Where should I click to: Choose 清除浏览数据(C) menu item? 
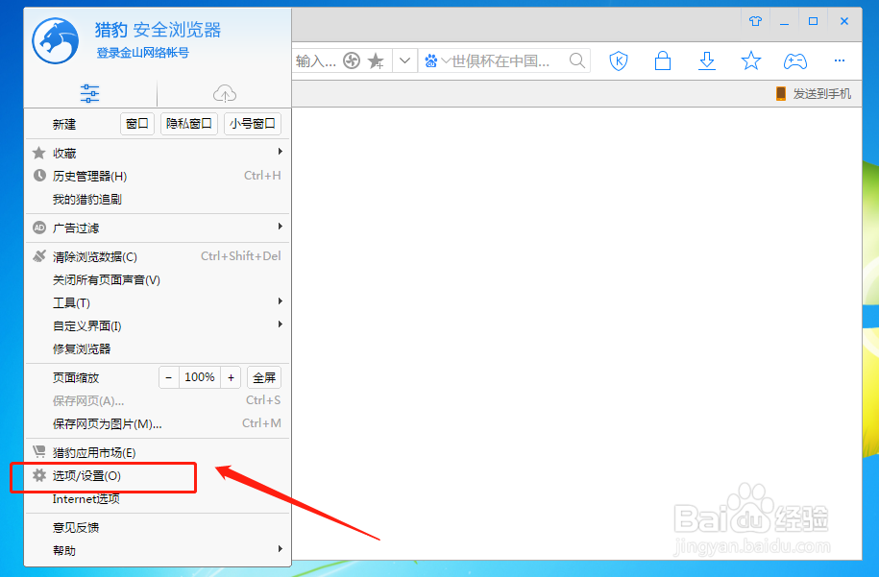point(158,256)
